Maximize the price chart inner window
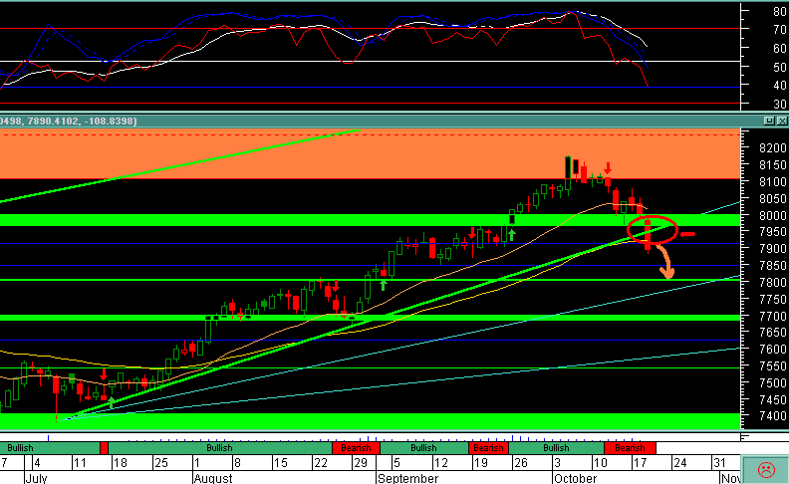Viewport: 789px width, 484px height. (769, 121)
